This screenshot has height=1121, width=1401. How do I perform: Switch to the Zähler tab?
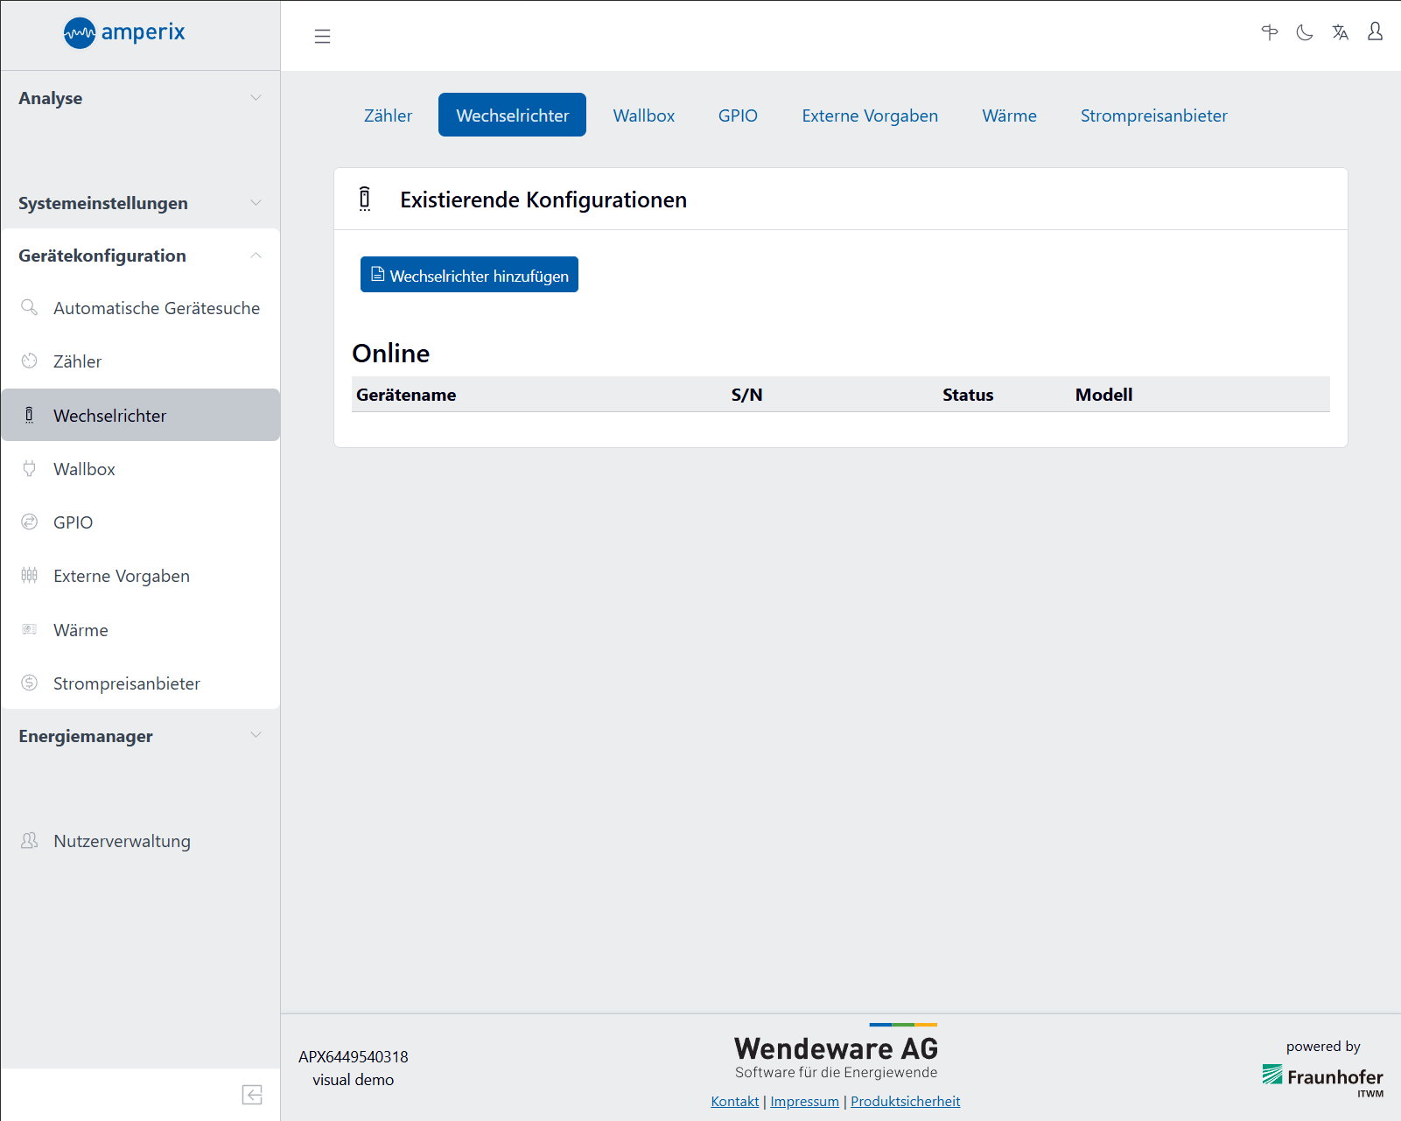[x=388, y=116]
